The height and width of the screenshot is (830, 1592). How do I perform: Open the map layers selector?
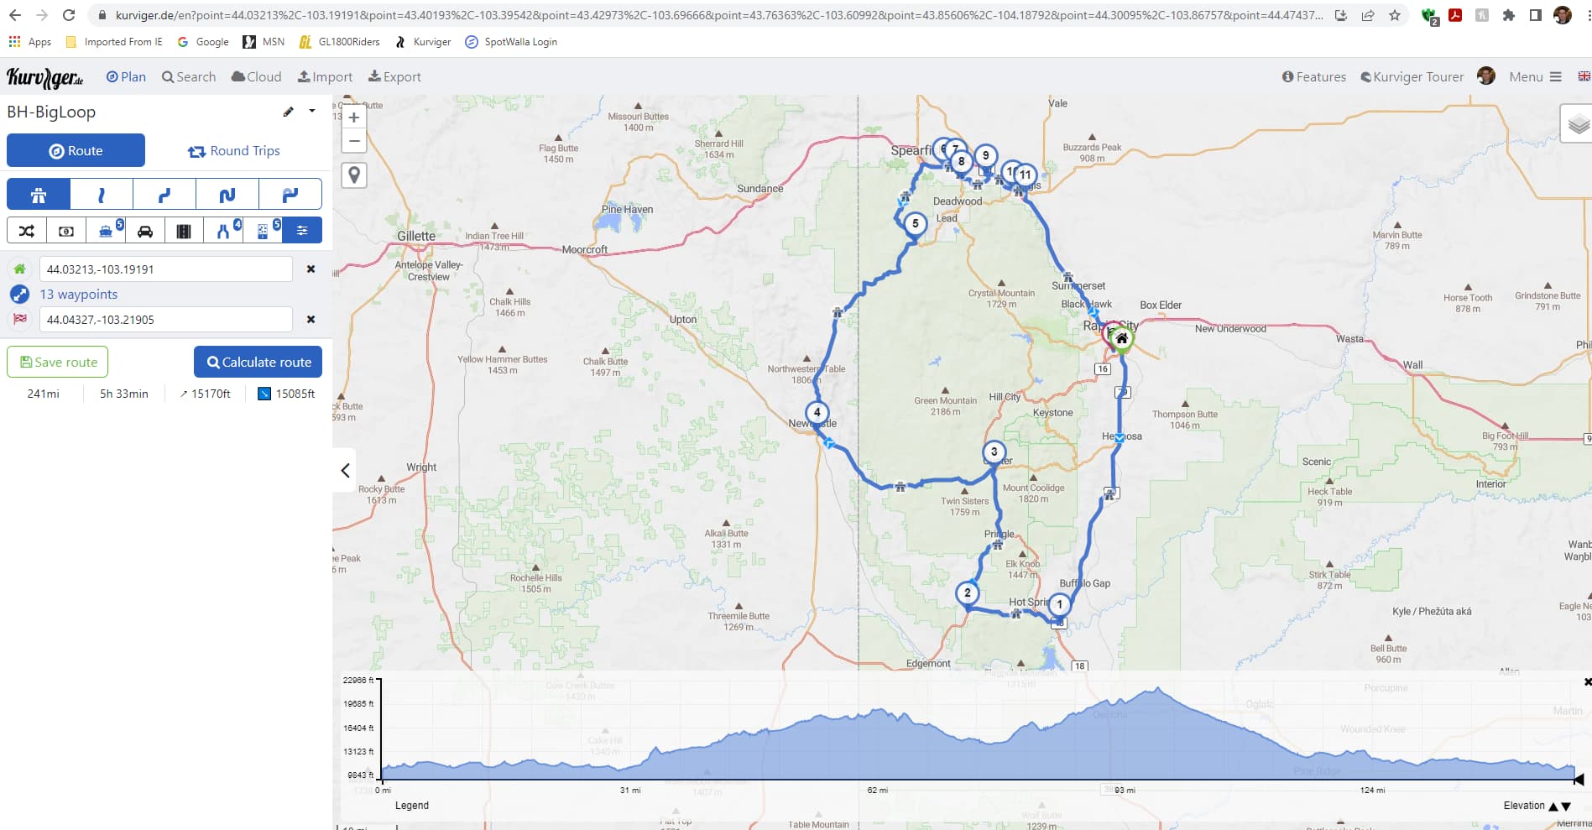[1578, 125]
